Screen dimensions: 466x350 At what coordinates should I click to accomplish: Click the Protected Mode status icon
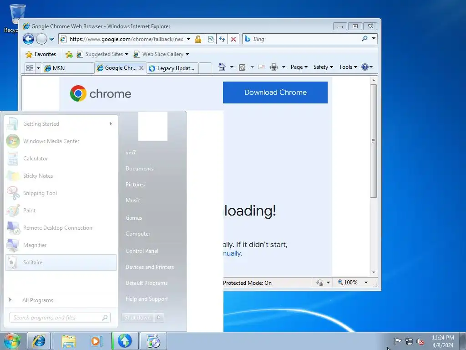click(319, 283)
